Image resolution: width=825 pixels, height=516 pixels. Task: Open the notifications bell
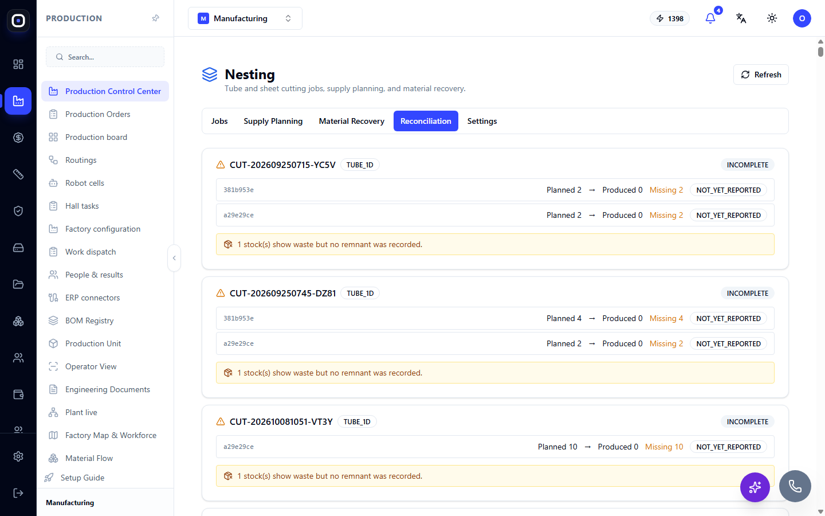click(x=710, y=18)
